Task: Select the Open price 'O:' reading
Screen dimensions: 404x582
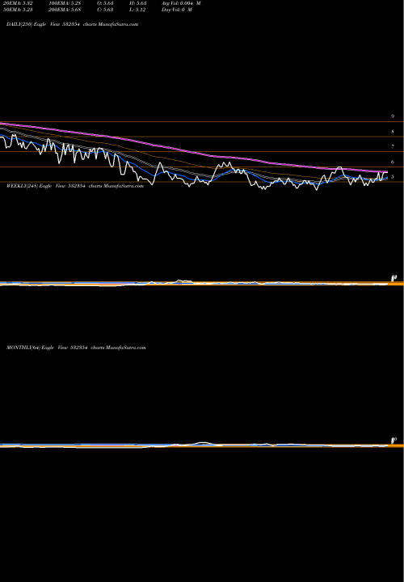Action: pos(105,3)
